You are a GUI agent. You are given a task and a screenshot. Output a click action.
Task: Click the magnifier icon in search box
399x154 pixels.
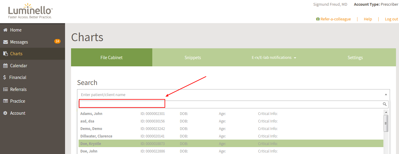[x=385, y=104]
